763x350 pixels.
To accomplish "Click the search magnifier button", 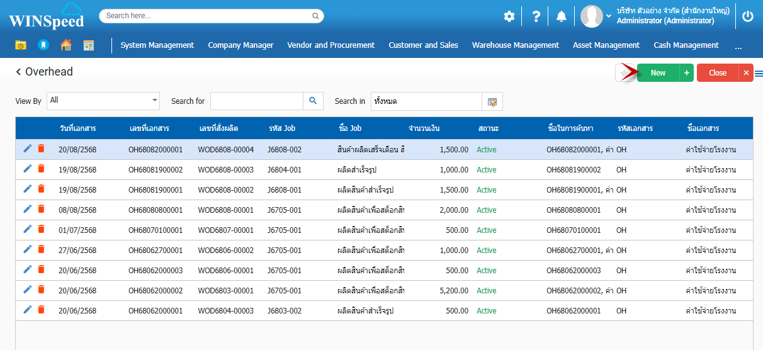I will (313, 101).
